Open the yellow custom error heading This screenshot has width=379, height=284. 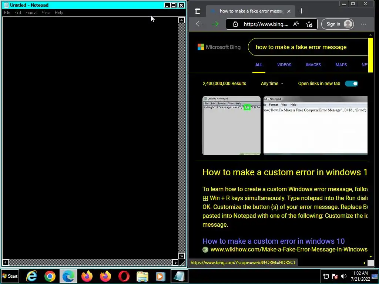coord(285,172)
